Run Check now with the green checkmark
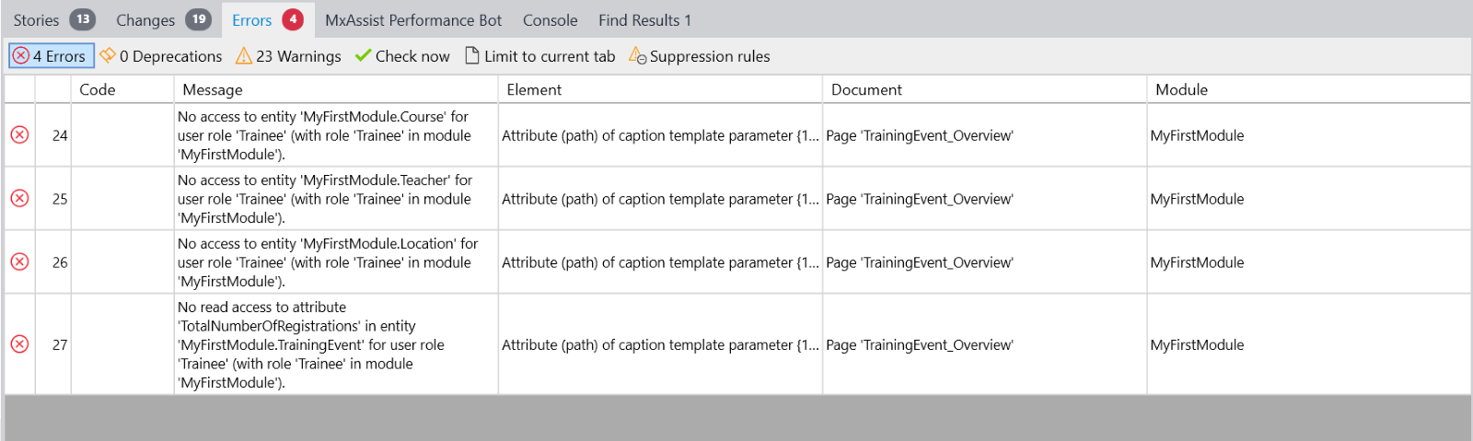This screenshot has width=1473, height=441. tap(402, 56)
